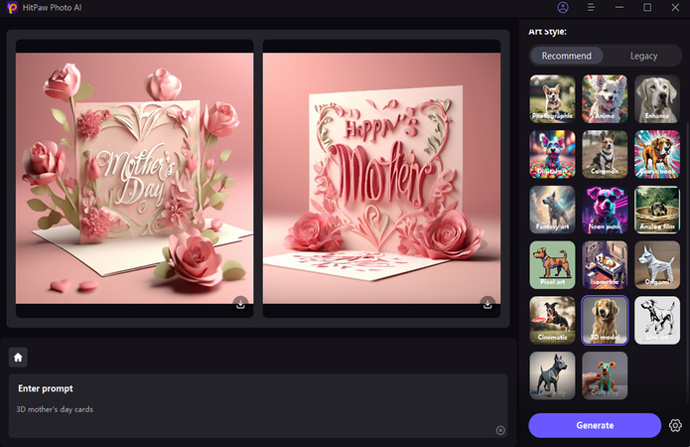Image resolution: width=690 pixels, height=447 pixels.
Task: Click the home icon above the prompt
Action: point(18,357)
